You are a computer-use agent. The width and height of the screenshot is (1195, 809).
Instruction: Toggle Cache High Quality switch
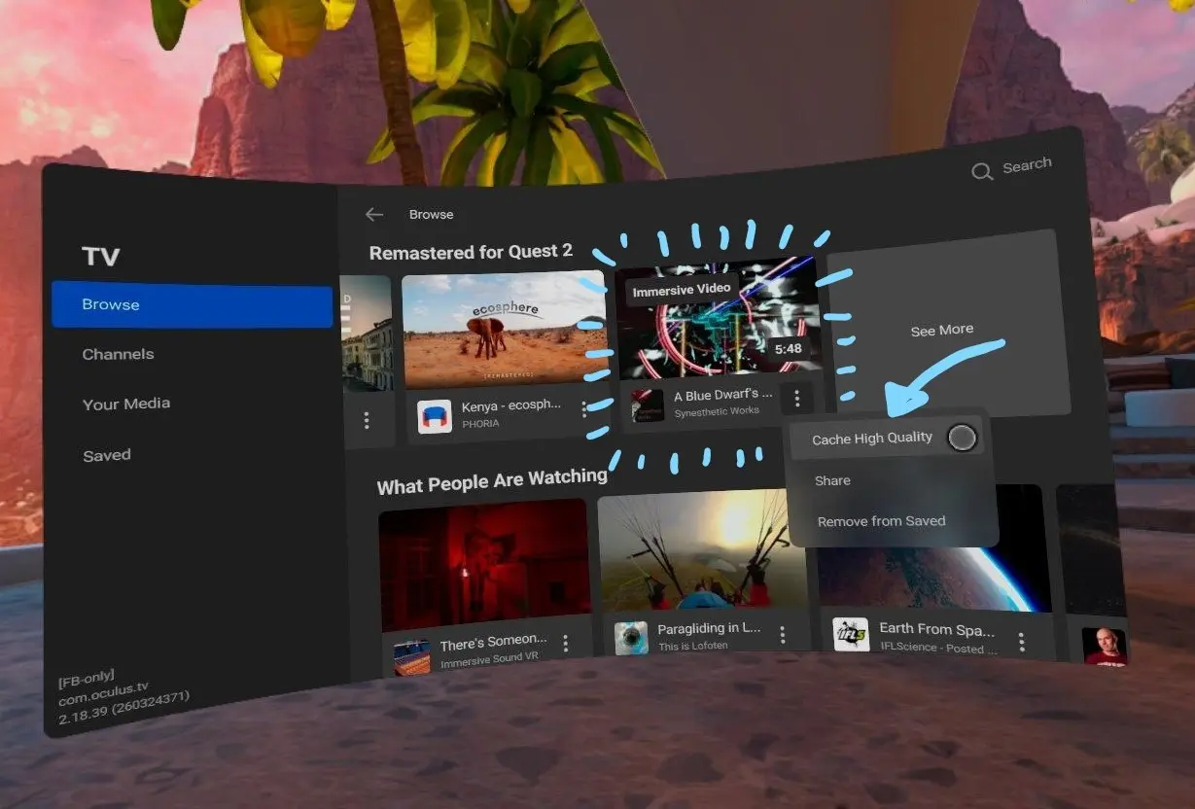(962, 438)
